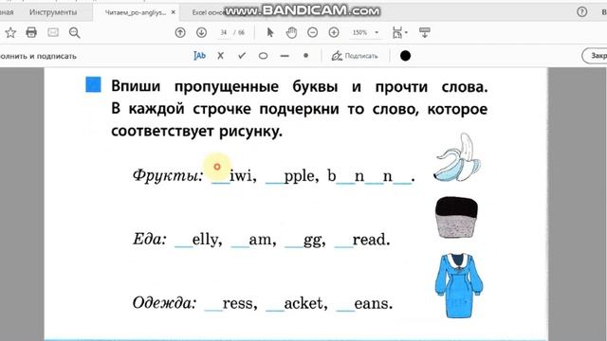Click the banana picture

[x=457, y=157]
